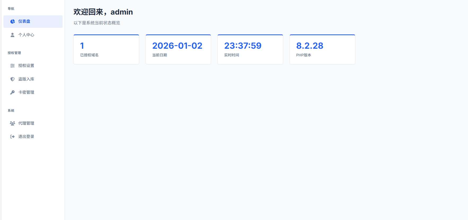Click the shield icon for 盗版入库

click(x=12, y=79)
